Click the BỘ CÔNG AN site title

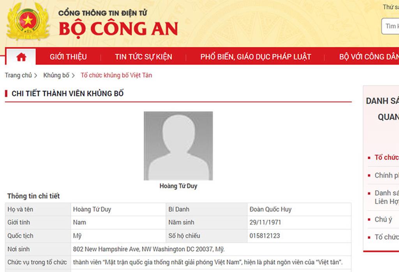(x=118, y=29)
